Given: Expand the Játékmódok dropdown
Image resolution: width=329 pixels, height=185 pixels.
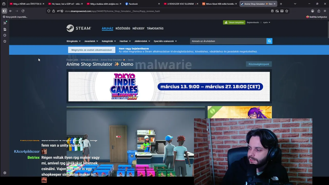Looking at the screenshot, I should (142, 41).
